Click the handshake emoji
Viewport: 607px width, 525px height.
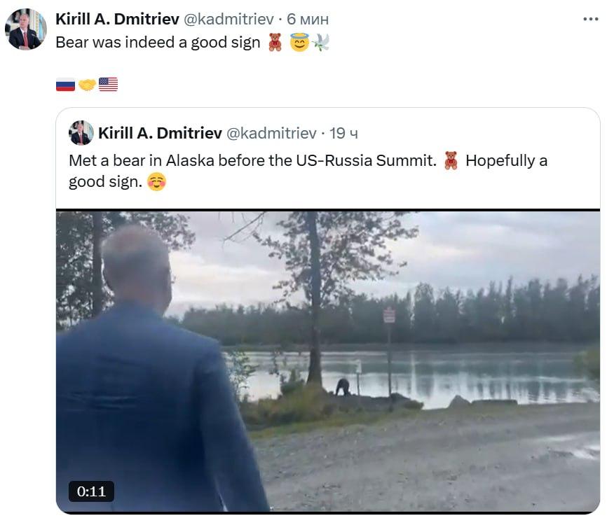point(87,85)
